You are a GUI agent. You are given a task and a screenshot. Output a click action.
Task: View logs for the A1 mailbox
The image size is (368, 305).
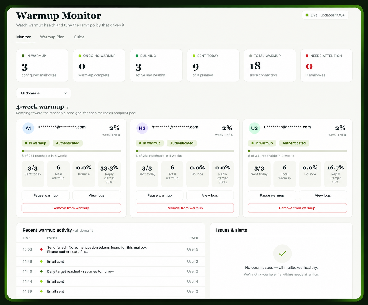[97, 195]
